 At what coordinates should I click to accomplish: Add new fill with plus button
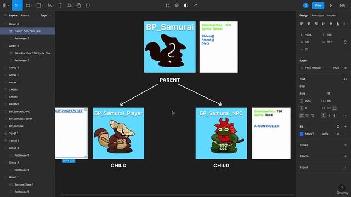pos(346,126)
